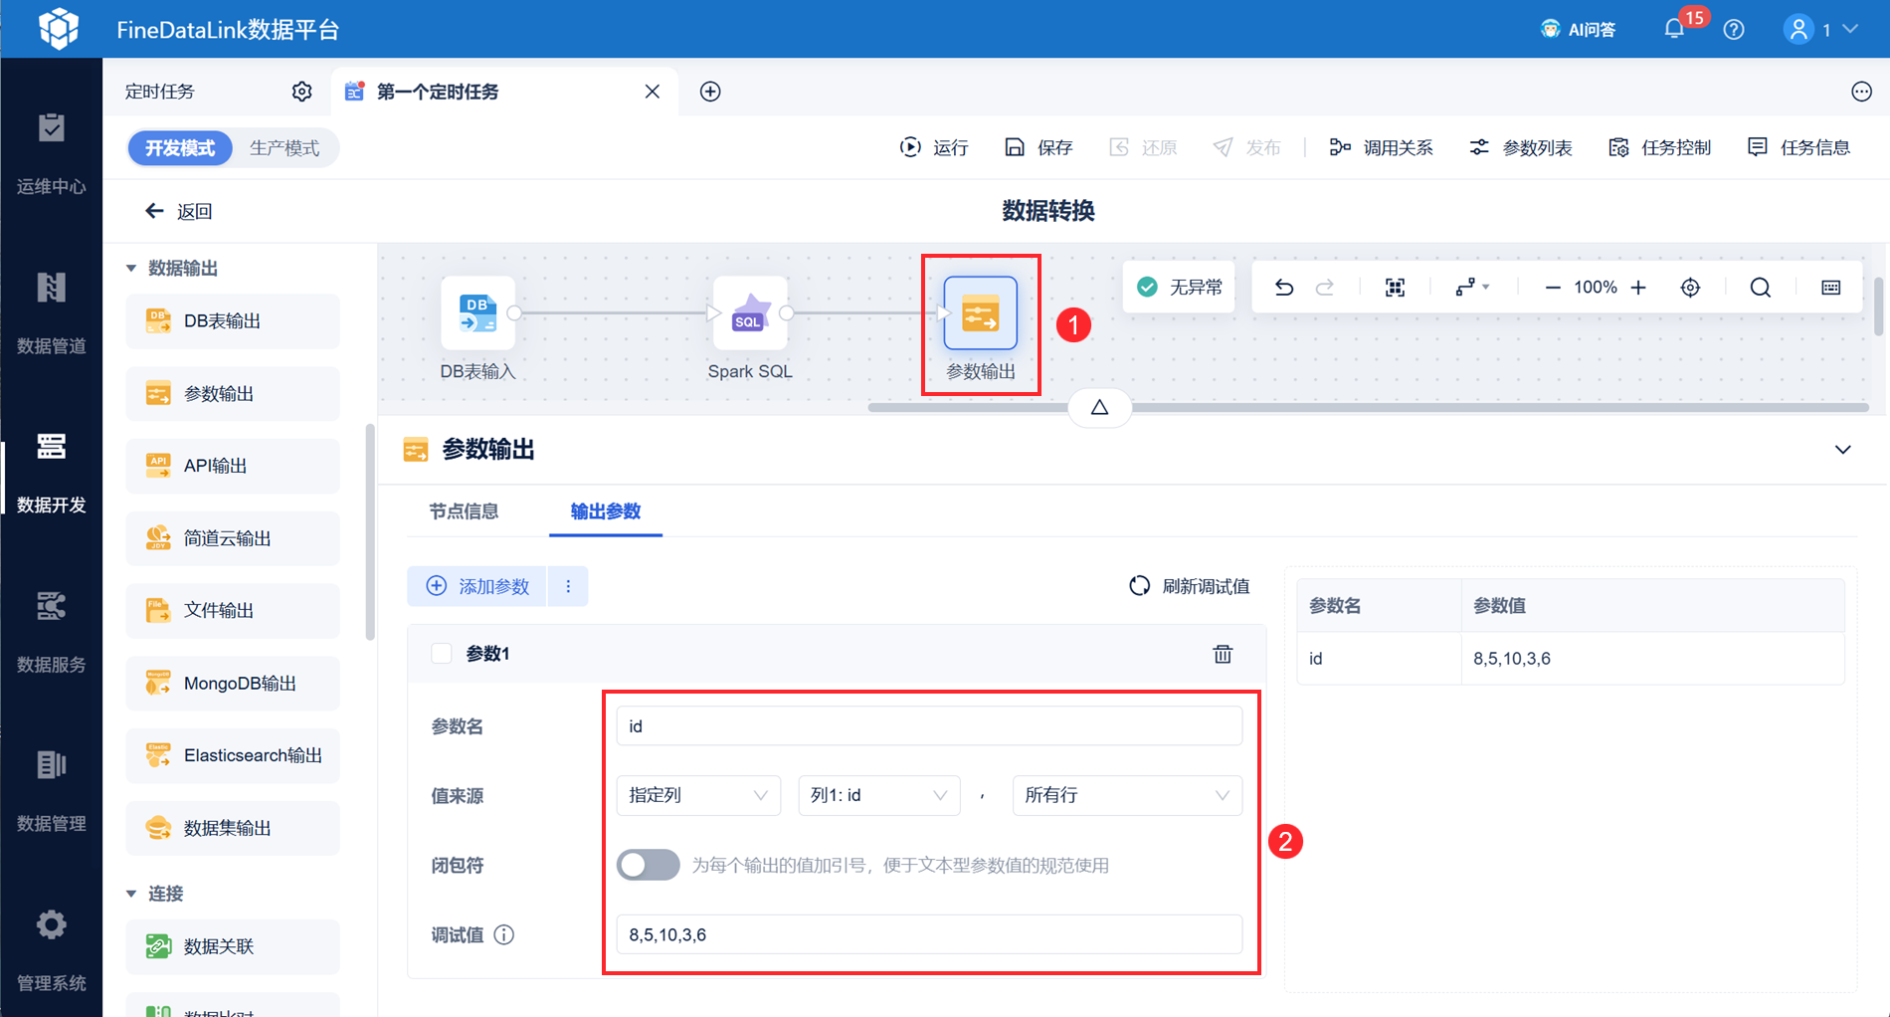Viewport: 1890px width, 1017px height.
Task: Select the 简道云输出 component
Action: tap(233, 538)
